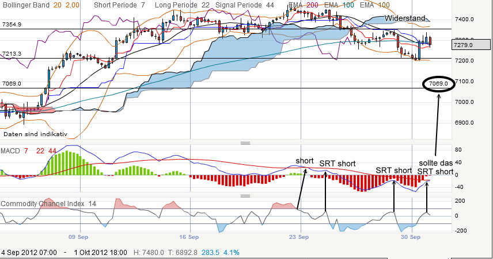The height and width of the screenshot is (259, 493).
Task: Click the Short Periode label
Action: pos(115,5)
